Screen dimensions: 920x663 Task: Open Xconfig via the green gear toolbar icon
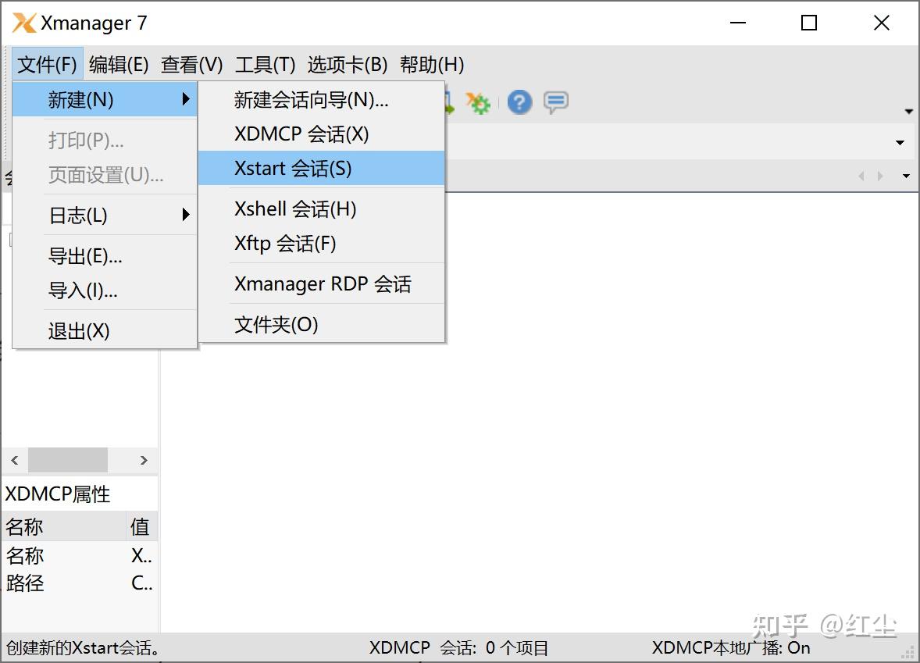click(x=477, y=102)
